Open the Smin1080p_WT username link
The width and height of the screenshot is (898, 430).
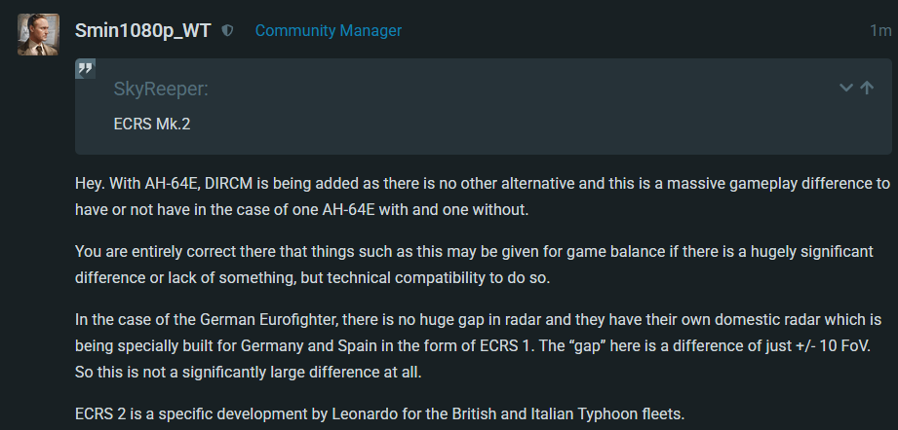click(142, 30)
